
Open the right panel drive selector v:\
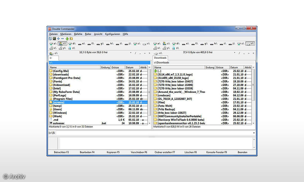coord(158,53)
